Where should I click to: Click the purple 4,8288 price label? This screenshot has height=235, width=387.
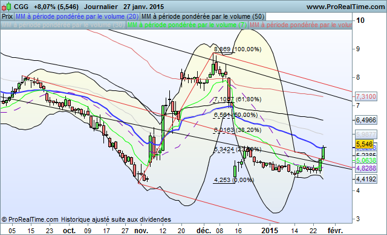[366, 168]
